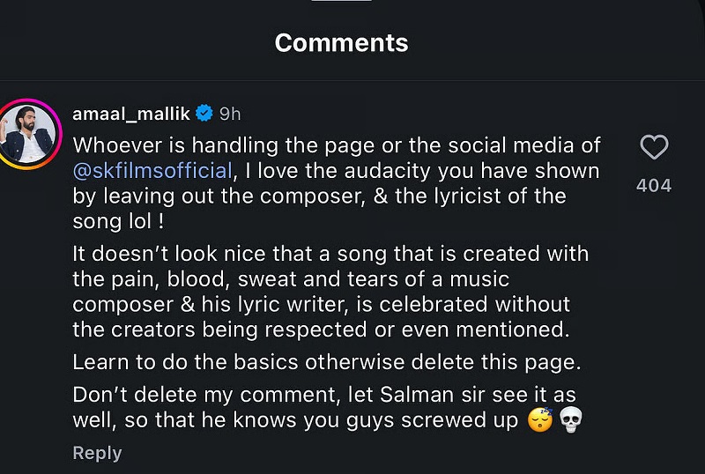This screenshot has width=705, height=474.
Task: Click the line ending 'song lol !'
Action: pos(118,221)
